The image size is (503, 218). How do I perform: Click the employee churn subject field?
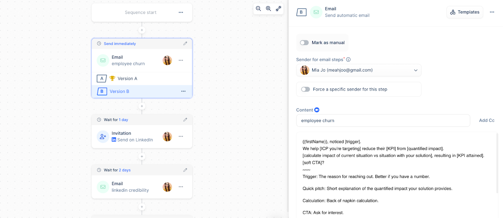click(x=383, y=120)
